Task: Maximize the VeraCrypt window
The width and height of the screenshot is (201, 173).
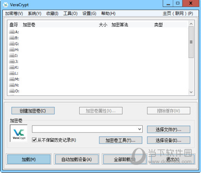Action: click(x=178, y=3)
